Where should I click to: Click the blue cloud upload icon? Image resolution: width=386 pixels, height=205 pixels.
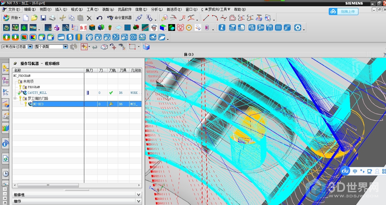(333, 12)
